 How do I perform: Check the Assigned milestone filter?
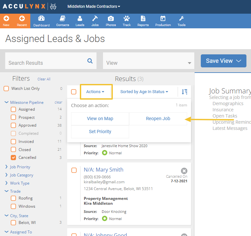pyautogui.click(x=13, y=109)
